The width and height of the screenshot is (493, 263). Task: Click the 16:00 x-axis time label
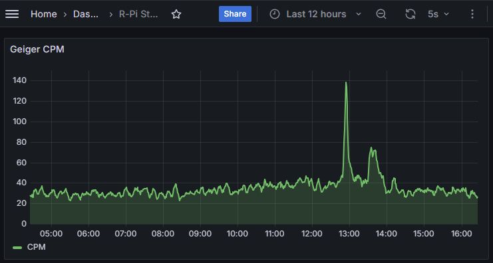[461, 234]
